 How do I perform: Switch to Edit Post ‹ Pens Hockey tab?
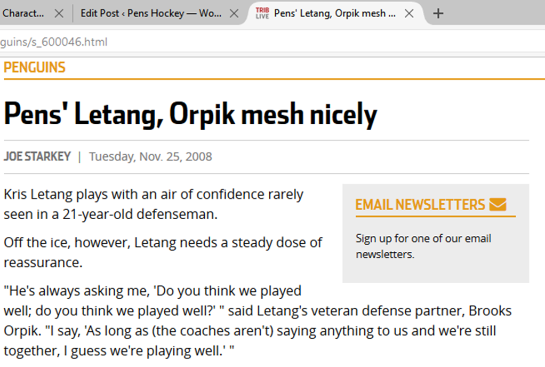pos(151,13)
